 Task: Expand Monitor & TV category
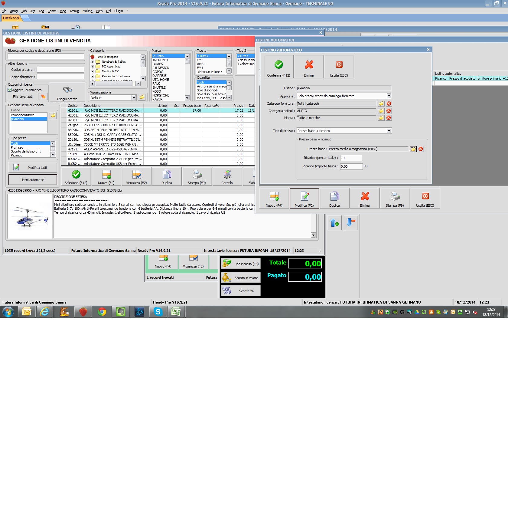point(92,71)
